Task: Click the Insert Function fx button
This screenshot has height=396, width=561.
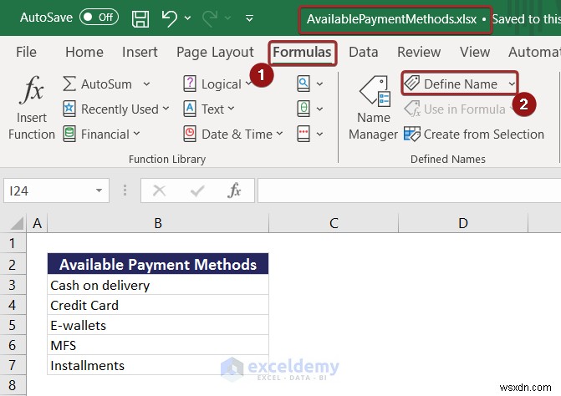Action: [32, 107]
